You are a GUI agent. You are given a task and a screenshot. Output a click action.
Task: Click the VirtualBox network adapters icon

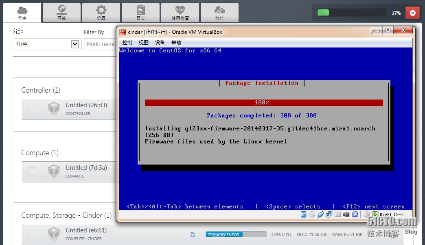(x=329, y=215)
